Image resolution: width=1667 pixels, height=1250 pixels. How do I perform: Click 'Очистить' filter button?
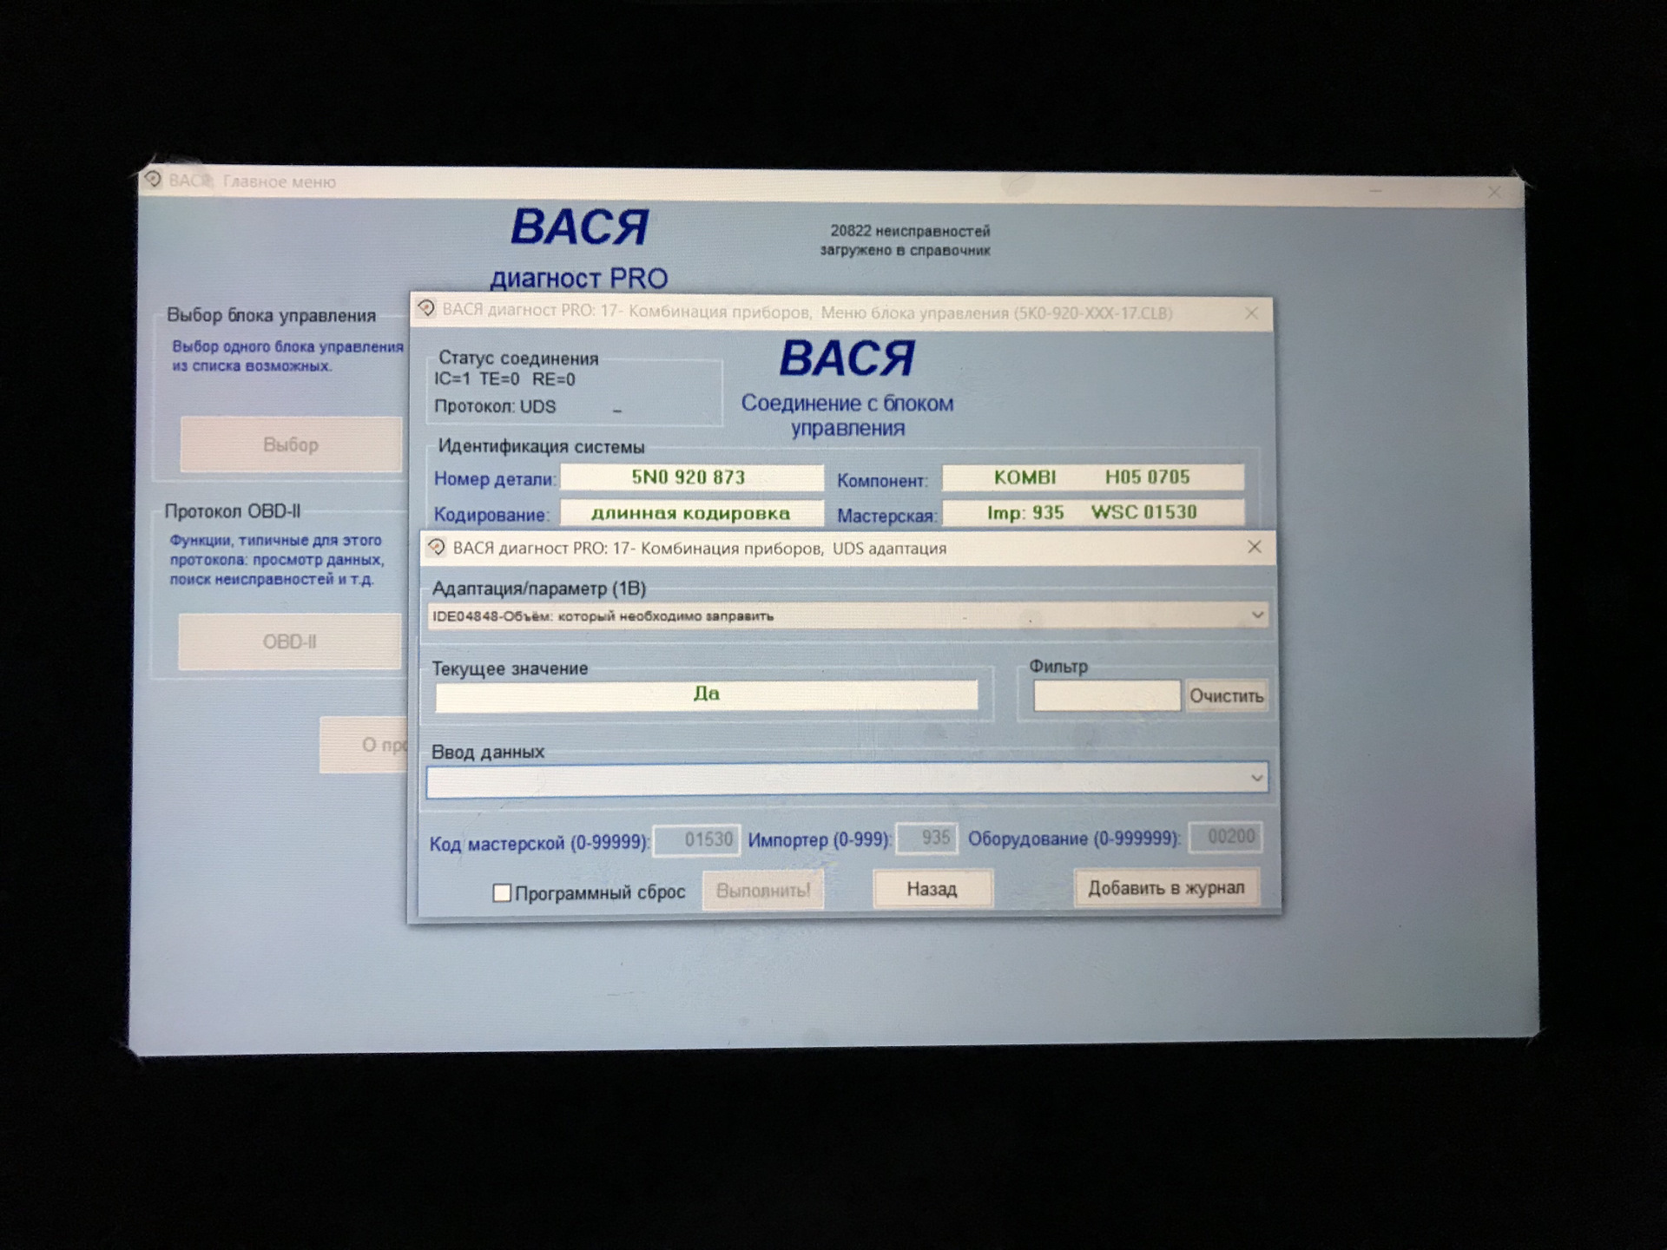point(1226,696)
